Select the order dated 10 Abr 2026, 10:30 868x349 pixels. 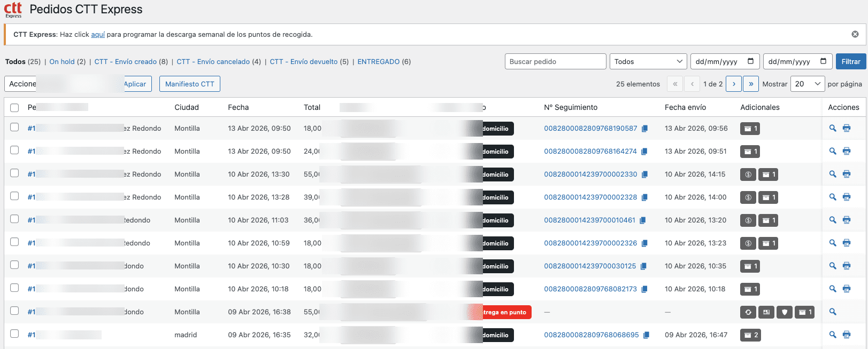14,265
